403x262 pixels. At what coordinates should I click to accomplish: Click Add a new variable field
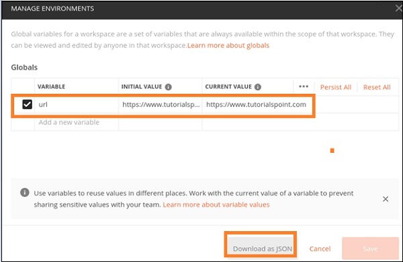tap(77, 122)
